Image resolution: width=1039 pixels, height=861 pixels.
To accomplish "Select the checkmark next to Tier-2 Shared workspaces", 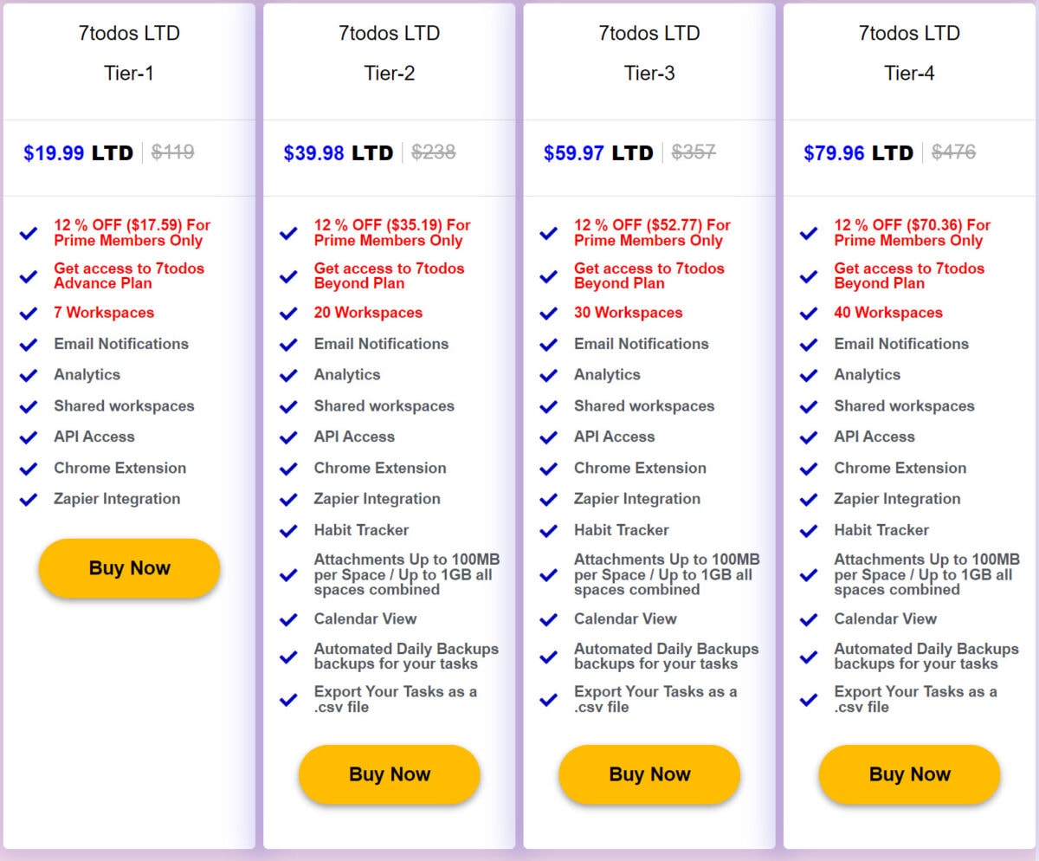I will point(287,406).
